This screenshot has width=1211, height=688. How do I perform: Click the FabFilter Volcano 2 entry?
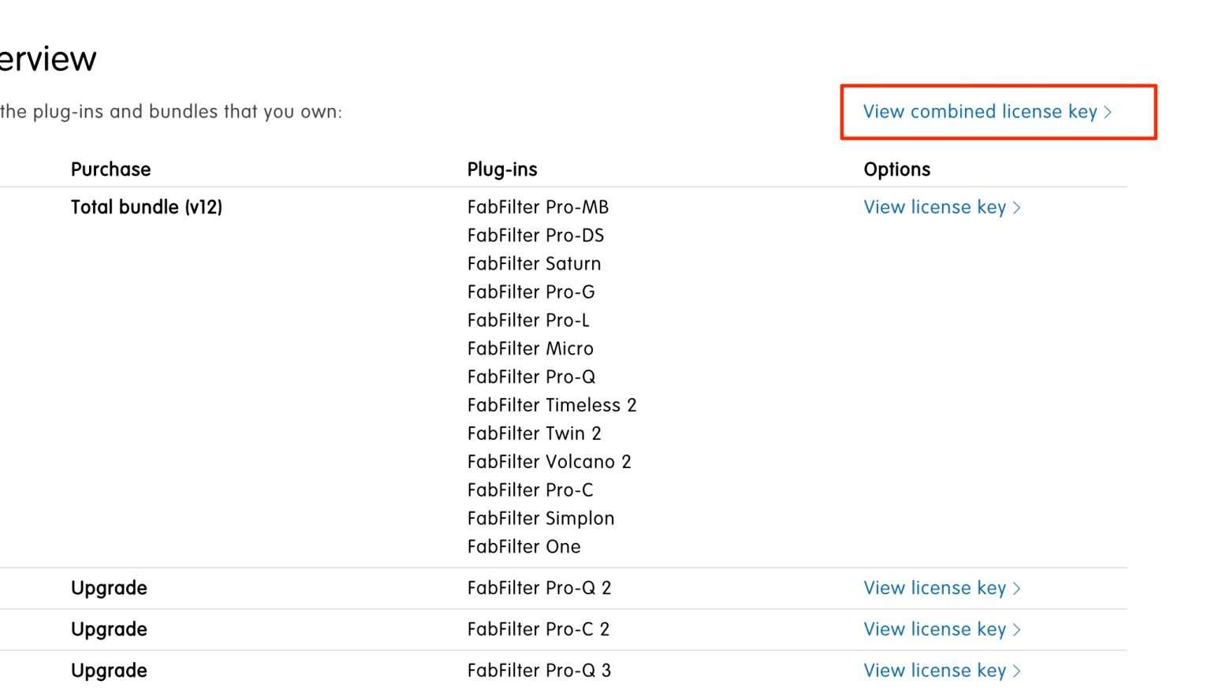pyautogui.click(x=549, y=462)
